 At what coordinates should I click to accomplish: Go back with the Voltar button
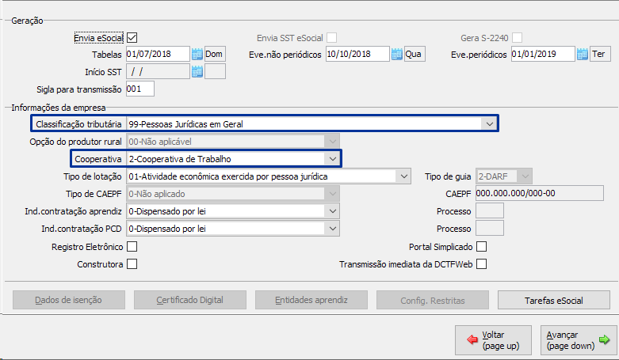coord(493,340)
